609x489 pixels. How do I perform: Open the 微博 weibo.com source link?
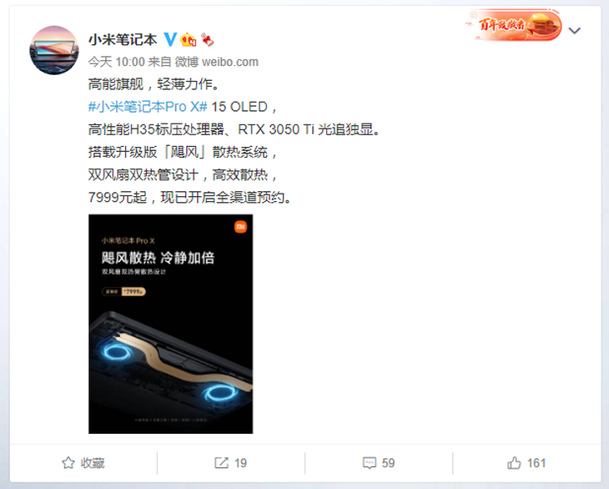click(216, 62)
